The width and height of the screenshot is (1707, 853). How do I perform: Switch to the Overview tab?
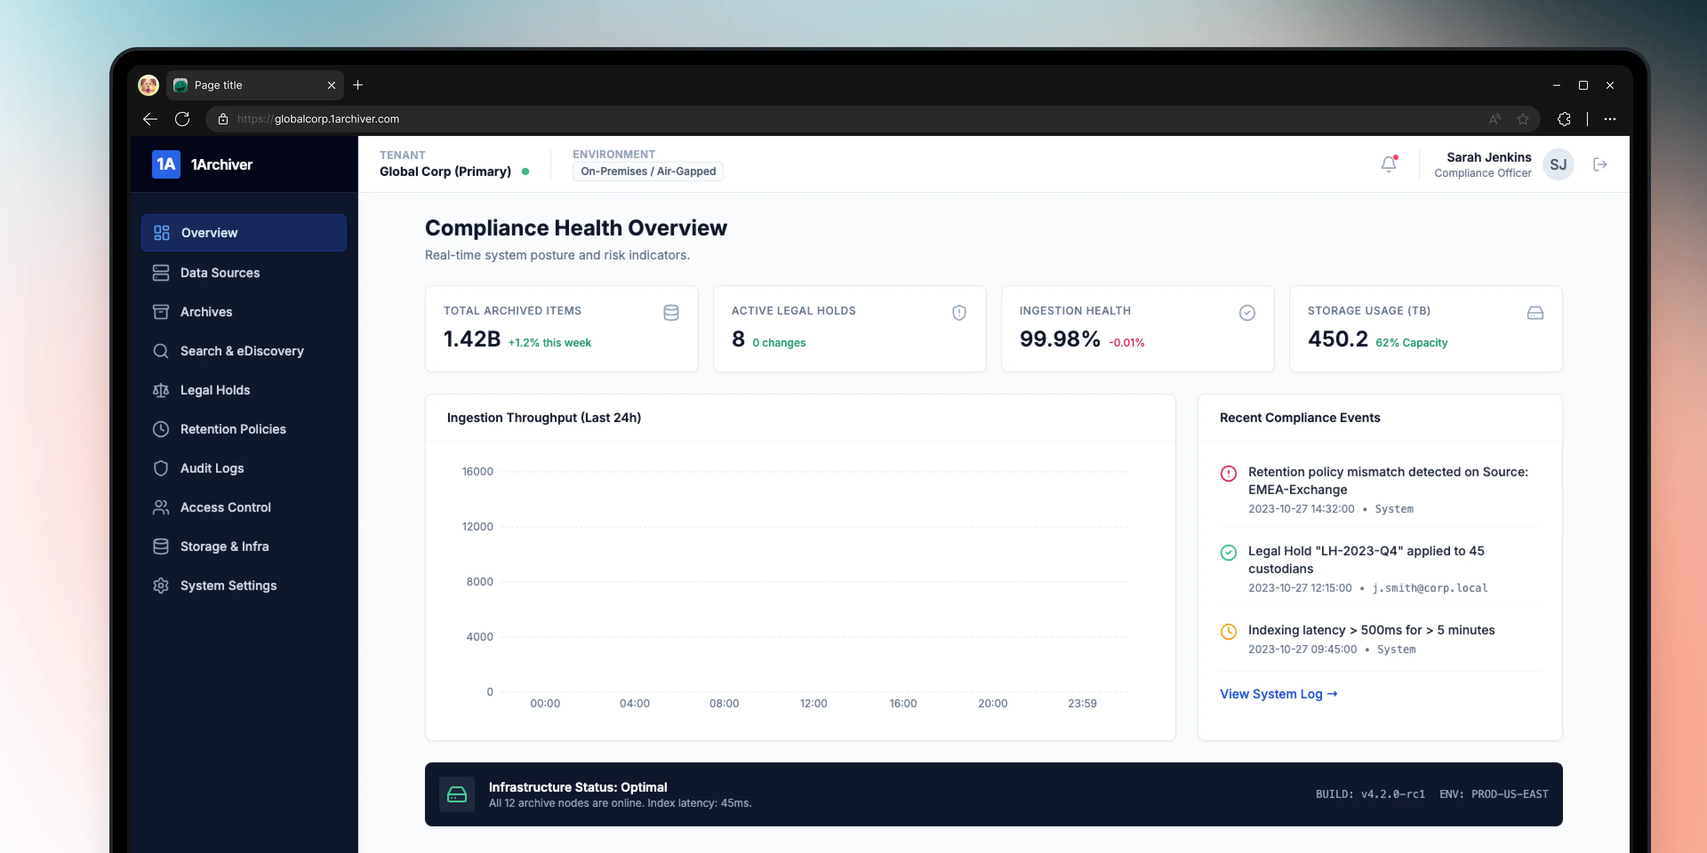point(209,232)
